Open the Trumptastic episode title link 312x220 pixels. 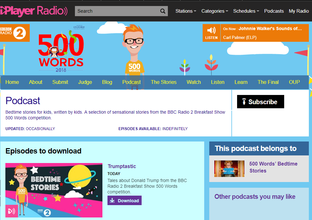click(x=122, y=166)
